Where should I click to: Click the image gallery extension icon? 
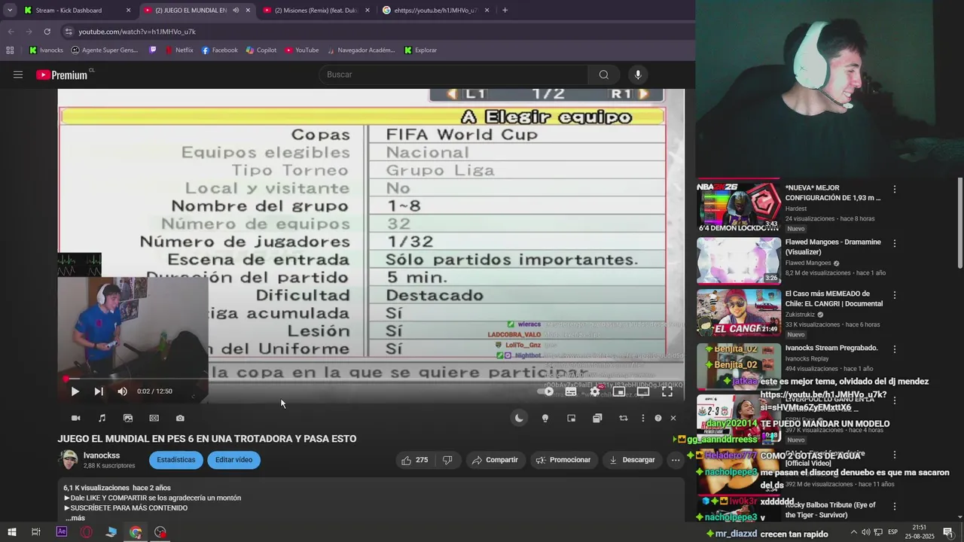(x=128, y=418)
